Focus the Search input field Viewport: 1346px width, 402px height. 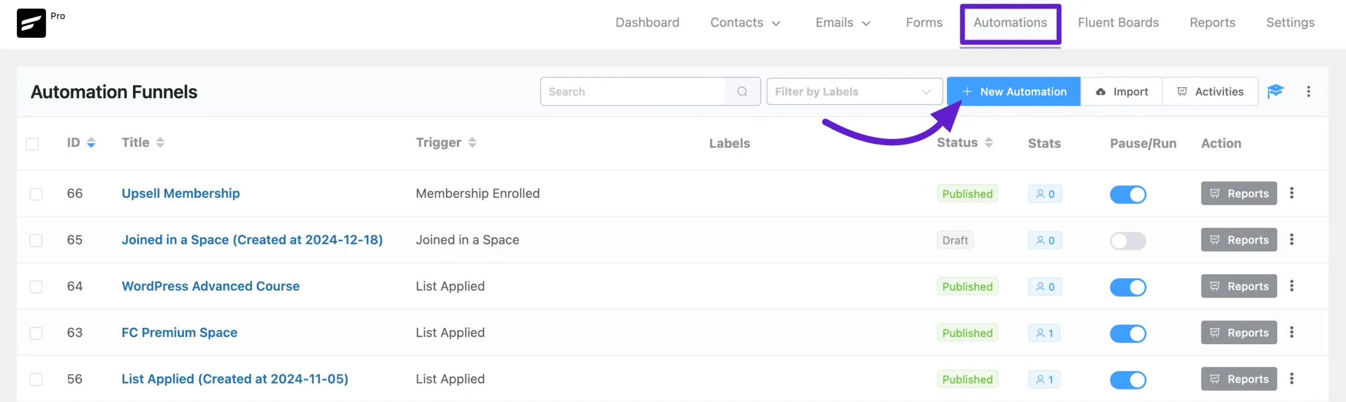click(x=633, y=92)
